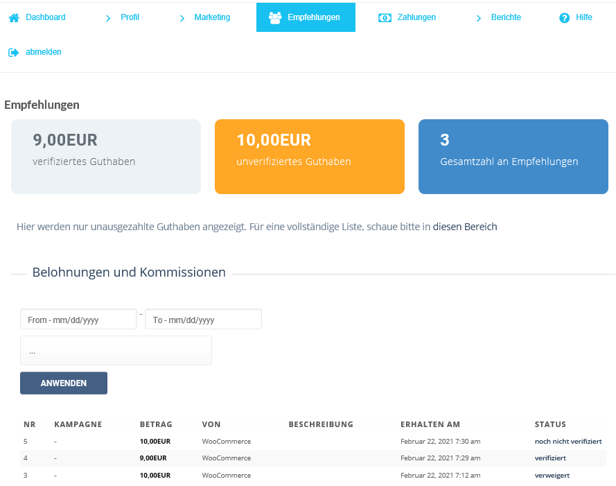Click the 10,00EUR amount in row 5
616x486 pixels.
point(155,442)
